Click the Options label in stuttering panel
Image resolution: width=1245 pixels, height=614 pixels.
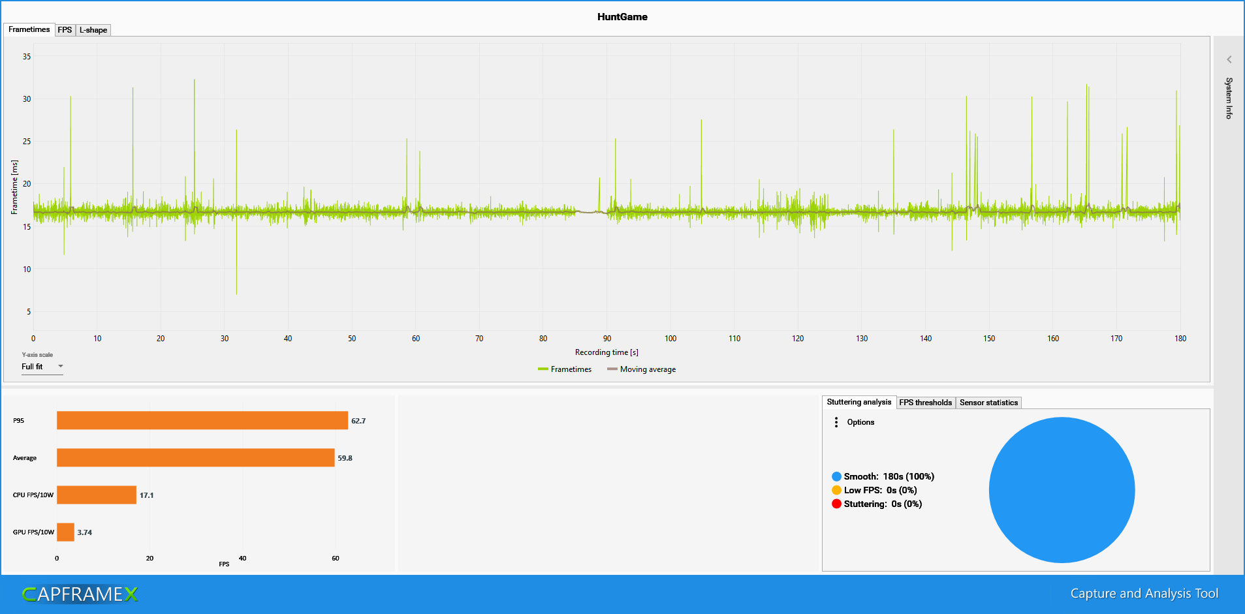point(860,422)
